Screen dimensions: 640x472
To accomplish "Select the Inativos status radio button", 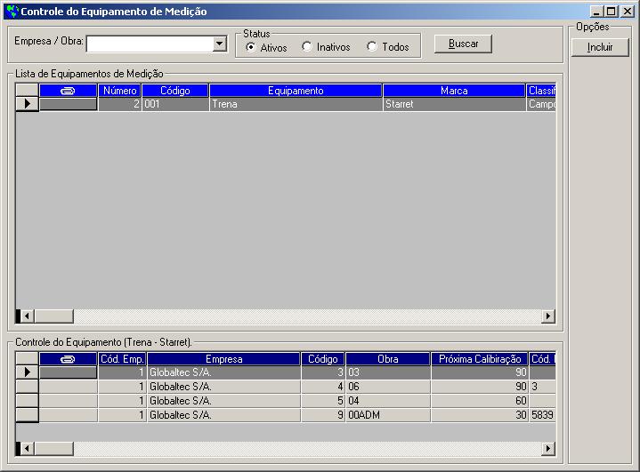I will point(307,47).
